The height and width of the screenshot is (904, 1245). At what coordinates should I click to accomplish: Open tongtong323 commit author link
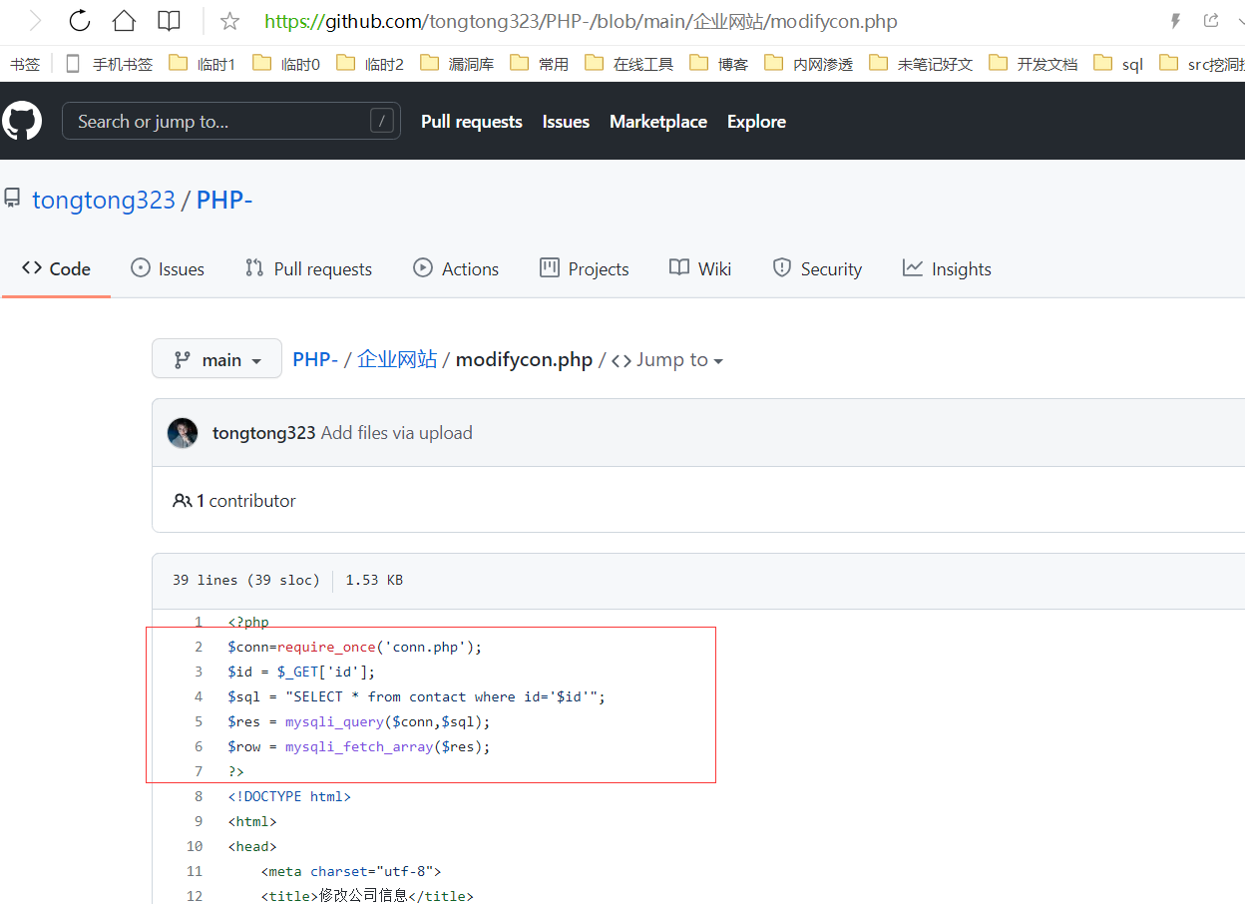click(264, 433)
